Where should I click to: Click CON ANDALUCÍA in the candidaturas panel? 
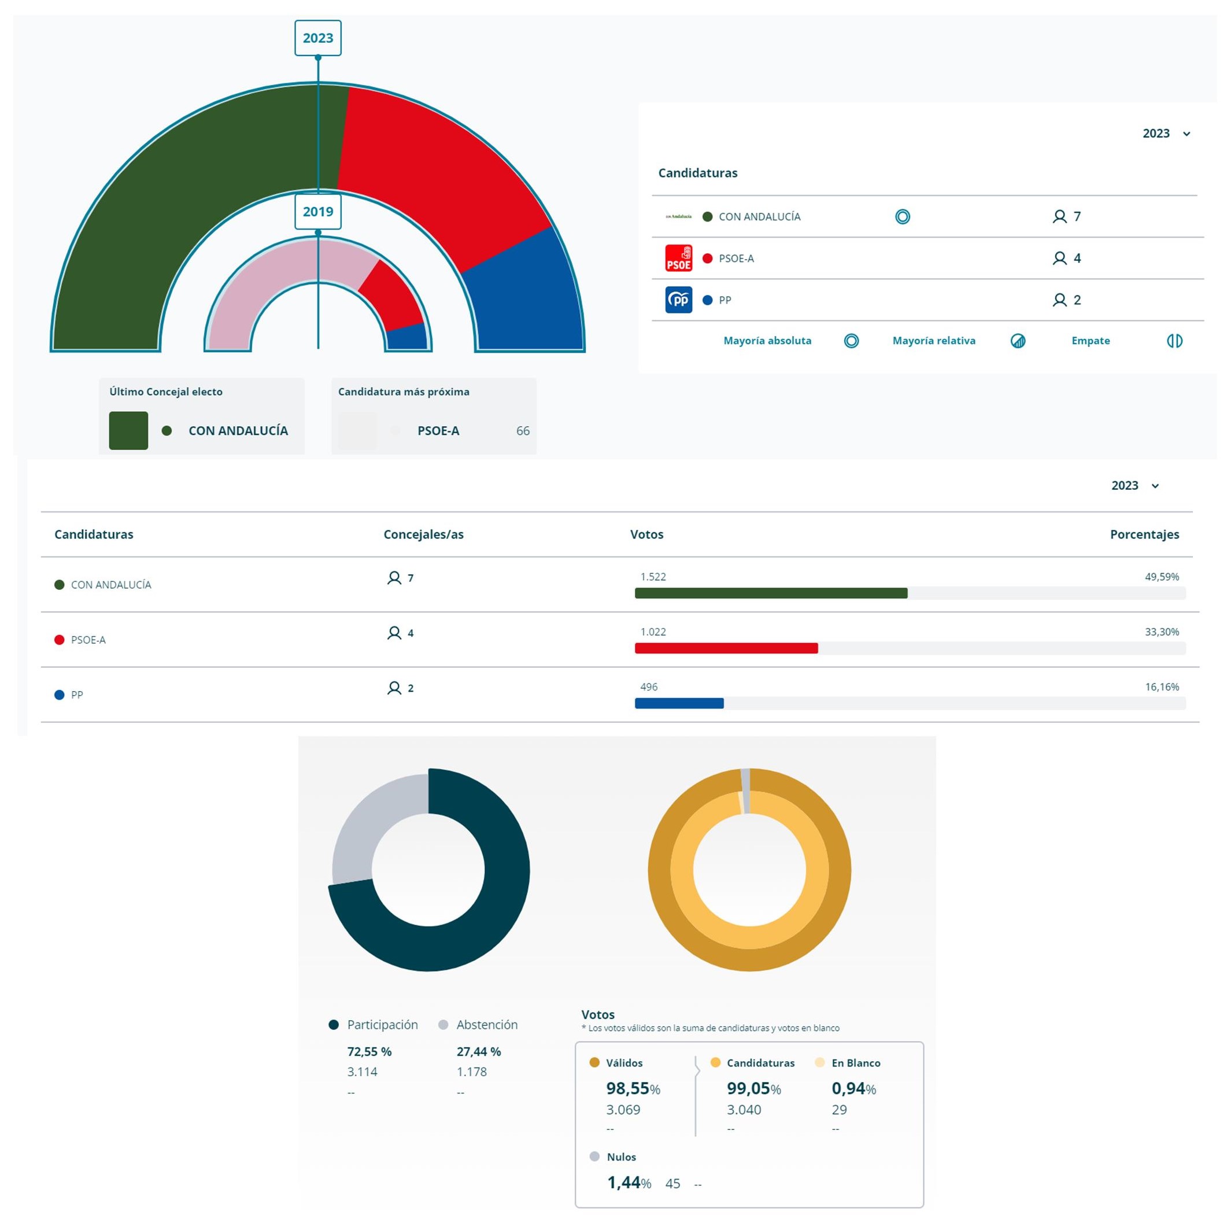pyautogui.click(x=760, y=217)
